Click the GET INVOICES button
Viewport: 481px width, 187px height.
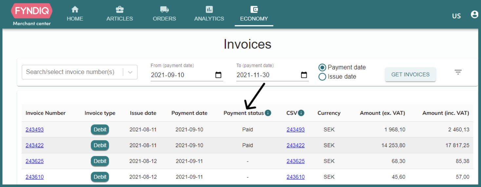pyautogui.click(x=411, y=75)
